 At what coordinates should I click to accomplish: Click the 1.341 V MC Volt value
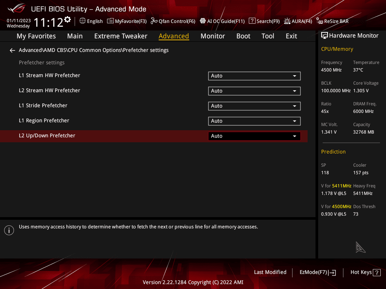[x=329, y=132]
